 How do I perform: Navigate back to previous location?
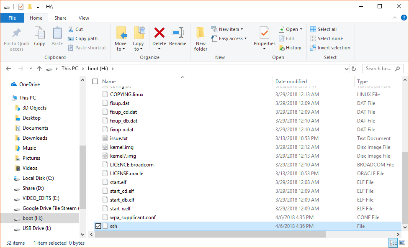click(x=9, y=69)
